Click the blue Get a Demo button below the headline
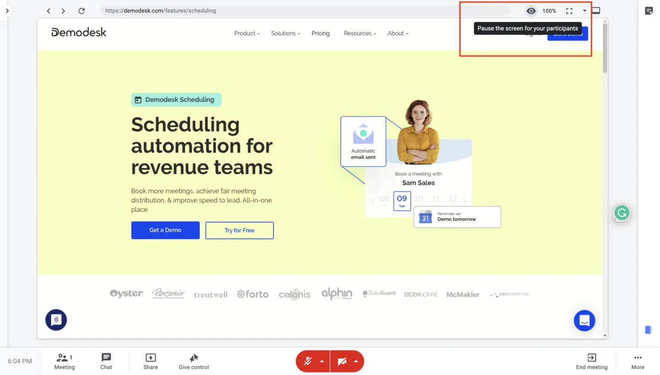 point(165,230)
